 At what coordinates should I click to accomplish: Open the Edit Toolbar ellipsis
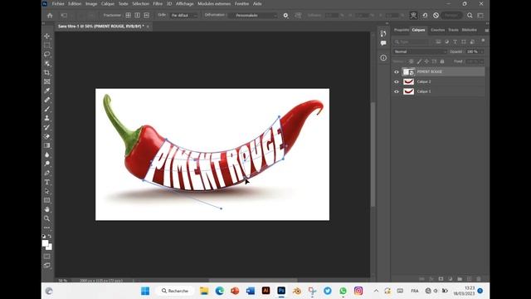pos(47,228)
